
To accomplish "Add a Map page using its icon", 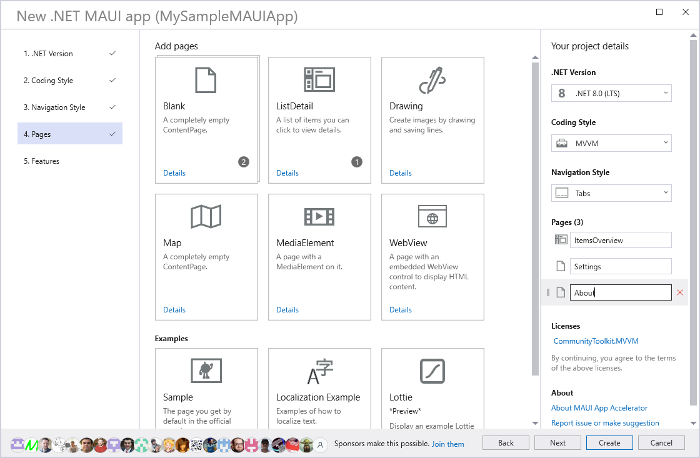I will click(206, 217).
